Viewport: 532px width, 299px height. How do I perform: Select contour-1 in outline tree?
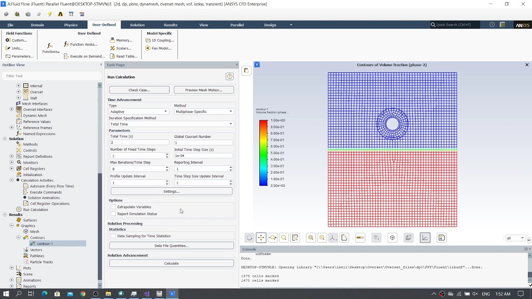coord(45,244)
